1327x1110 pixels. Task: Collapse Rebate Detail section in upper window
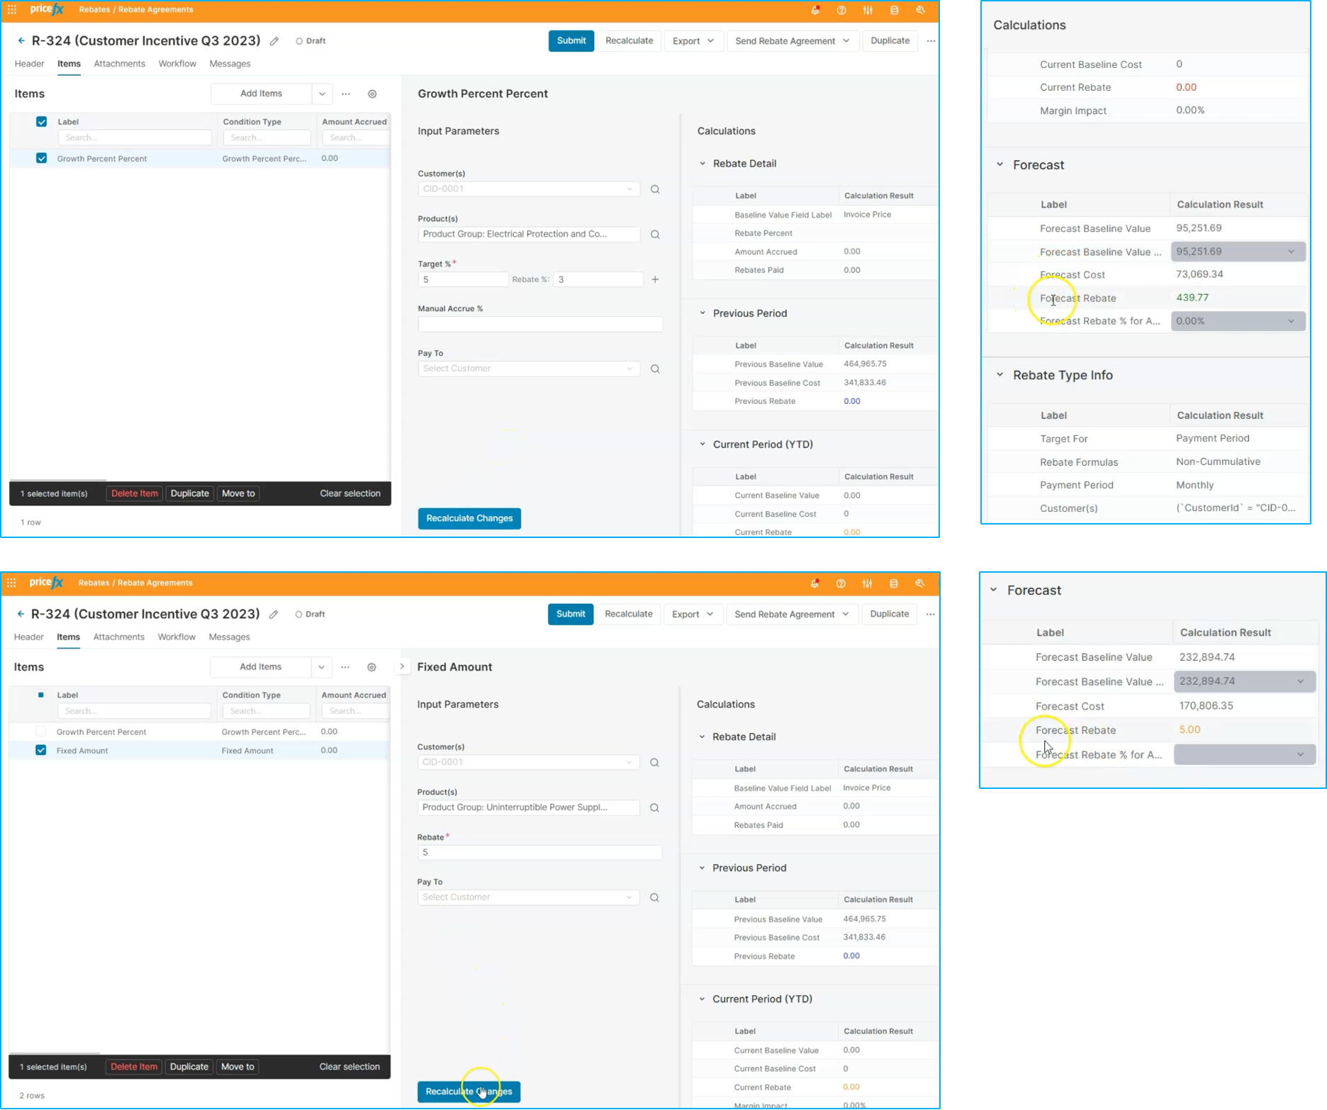tap(702, 164)
